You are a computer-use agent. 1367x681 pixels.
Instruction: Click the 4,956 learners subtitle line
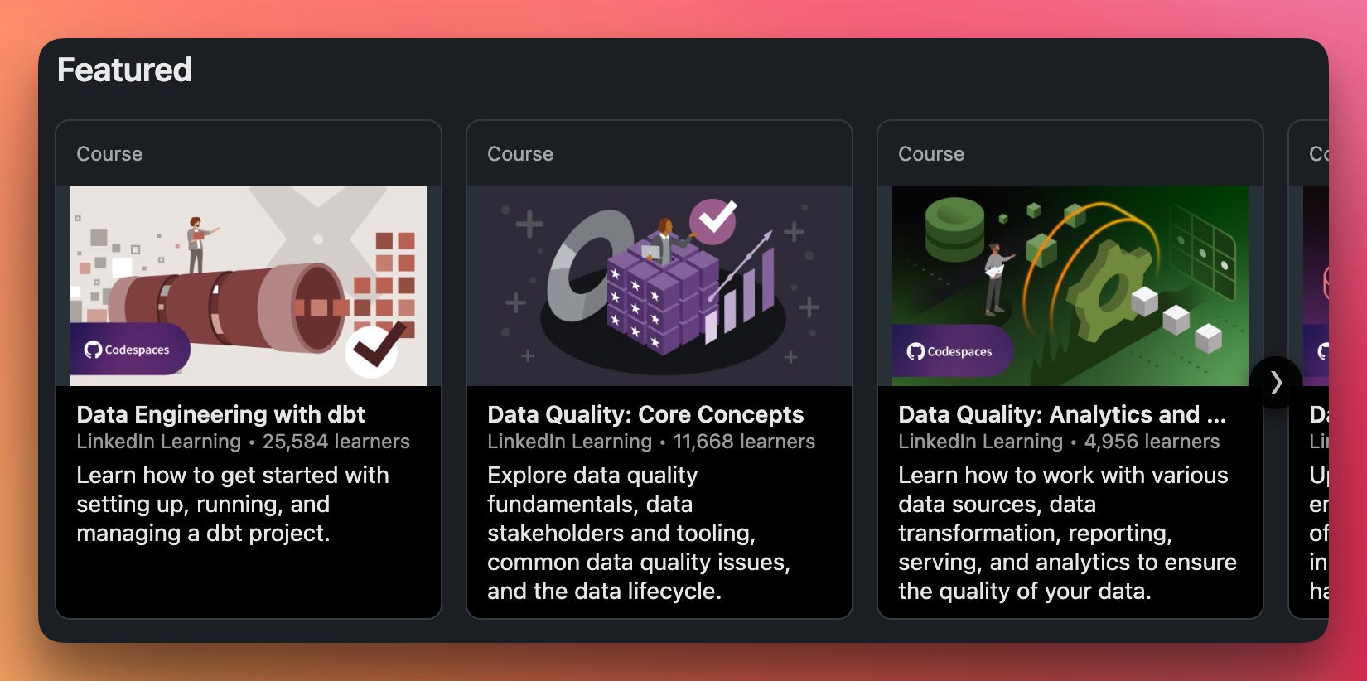pos(1059,442)
